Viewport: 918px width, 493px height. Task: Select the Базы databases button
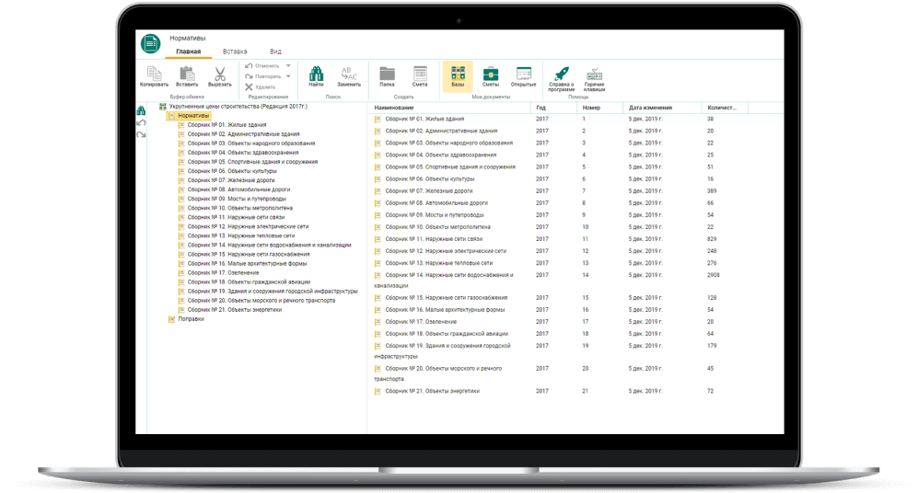tap(458, 76)
